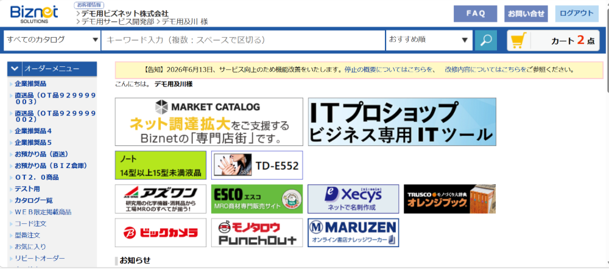609x269 pixels.
Task: Open お気に入り menu item
Action: click(x=30, y=247)
